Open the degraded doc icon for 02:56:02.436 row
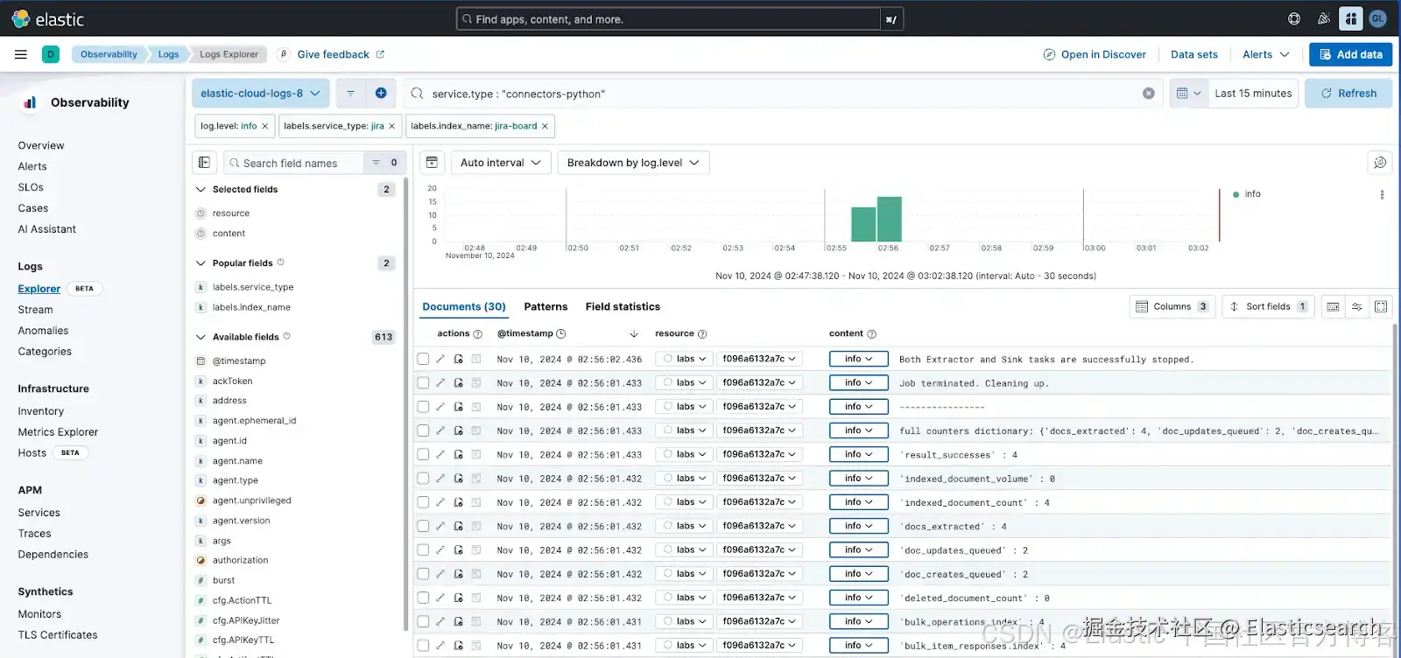 tap(458, 359)
